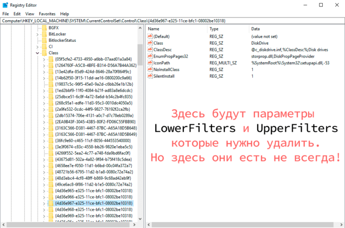
Task: Click folder icon of {1ed2bbf9-11f0-4084-b21f-ad83a8e6dcdc}
Action: (51, 91)
